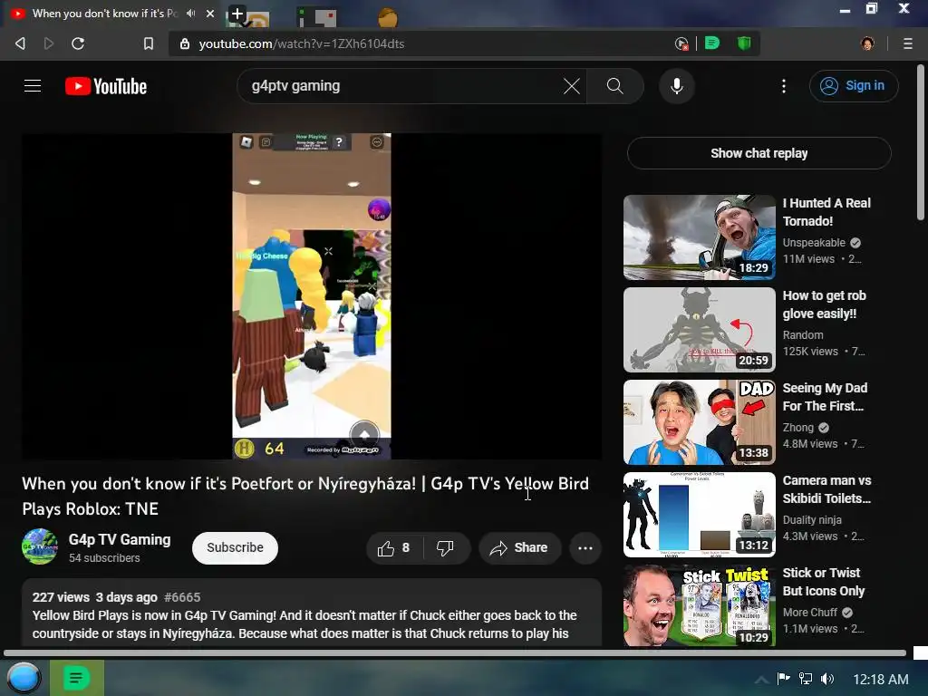Go back with the browser back arrow

[x=20, y=43]
